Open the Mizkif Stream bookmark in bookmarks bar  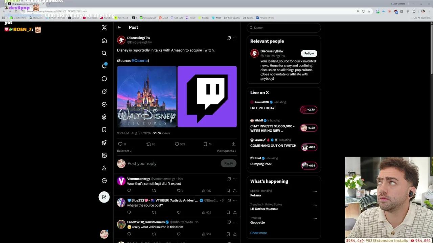(18, 18)
